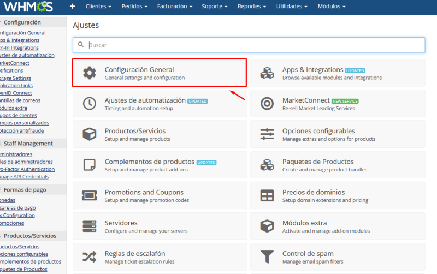Screen dimensions: 437x274
Task: Click the Staff Management sidebar heading
Action: [28, 144]
